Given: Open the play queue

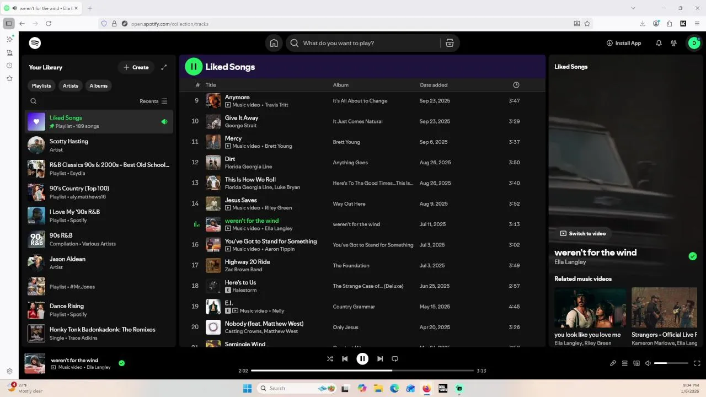Looking at the screenshot, I should tap(625, 363).
